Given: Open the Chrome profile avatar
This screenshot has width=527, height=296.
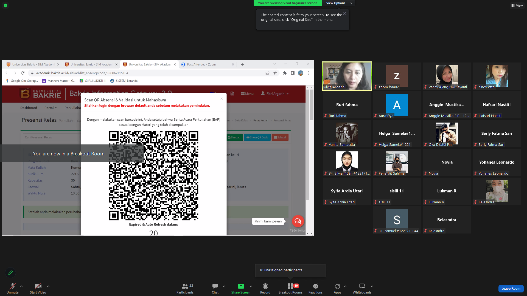Looking at the screenshot, I should (x=301, y=73).
